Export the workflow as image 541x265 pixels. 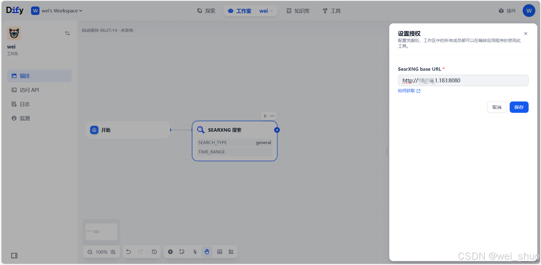220,252
